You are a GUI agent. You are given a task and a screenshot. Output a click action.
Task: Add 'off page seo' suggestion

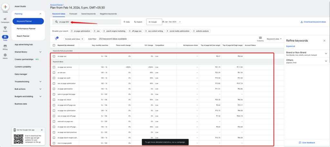coord(136,31)
